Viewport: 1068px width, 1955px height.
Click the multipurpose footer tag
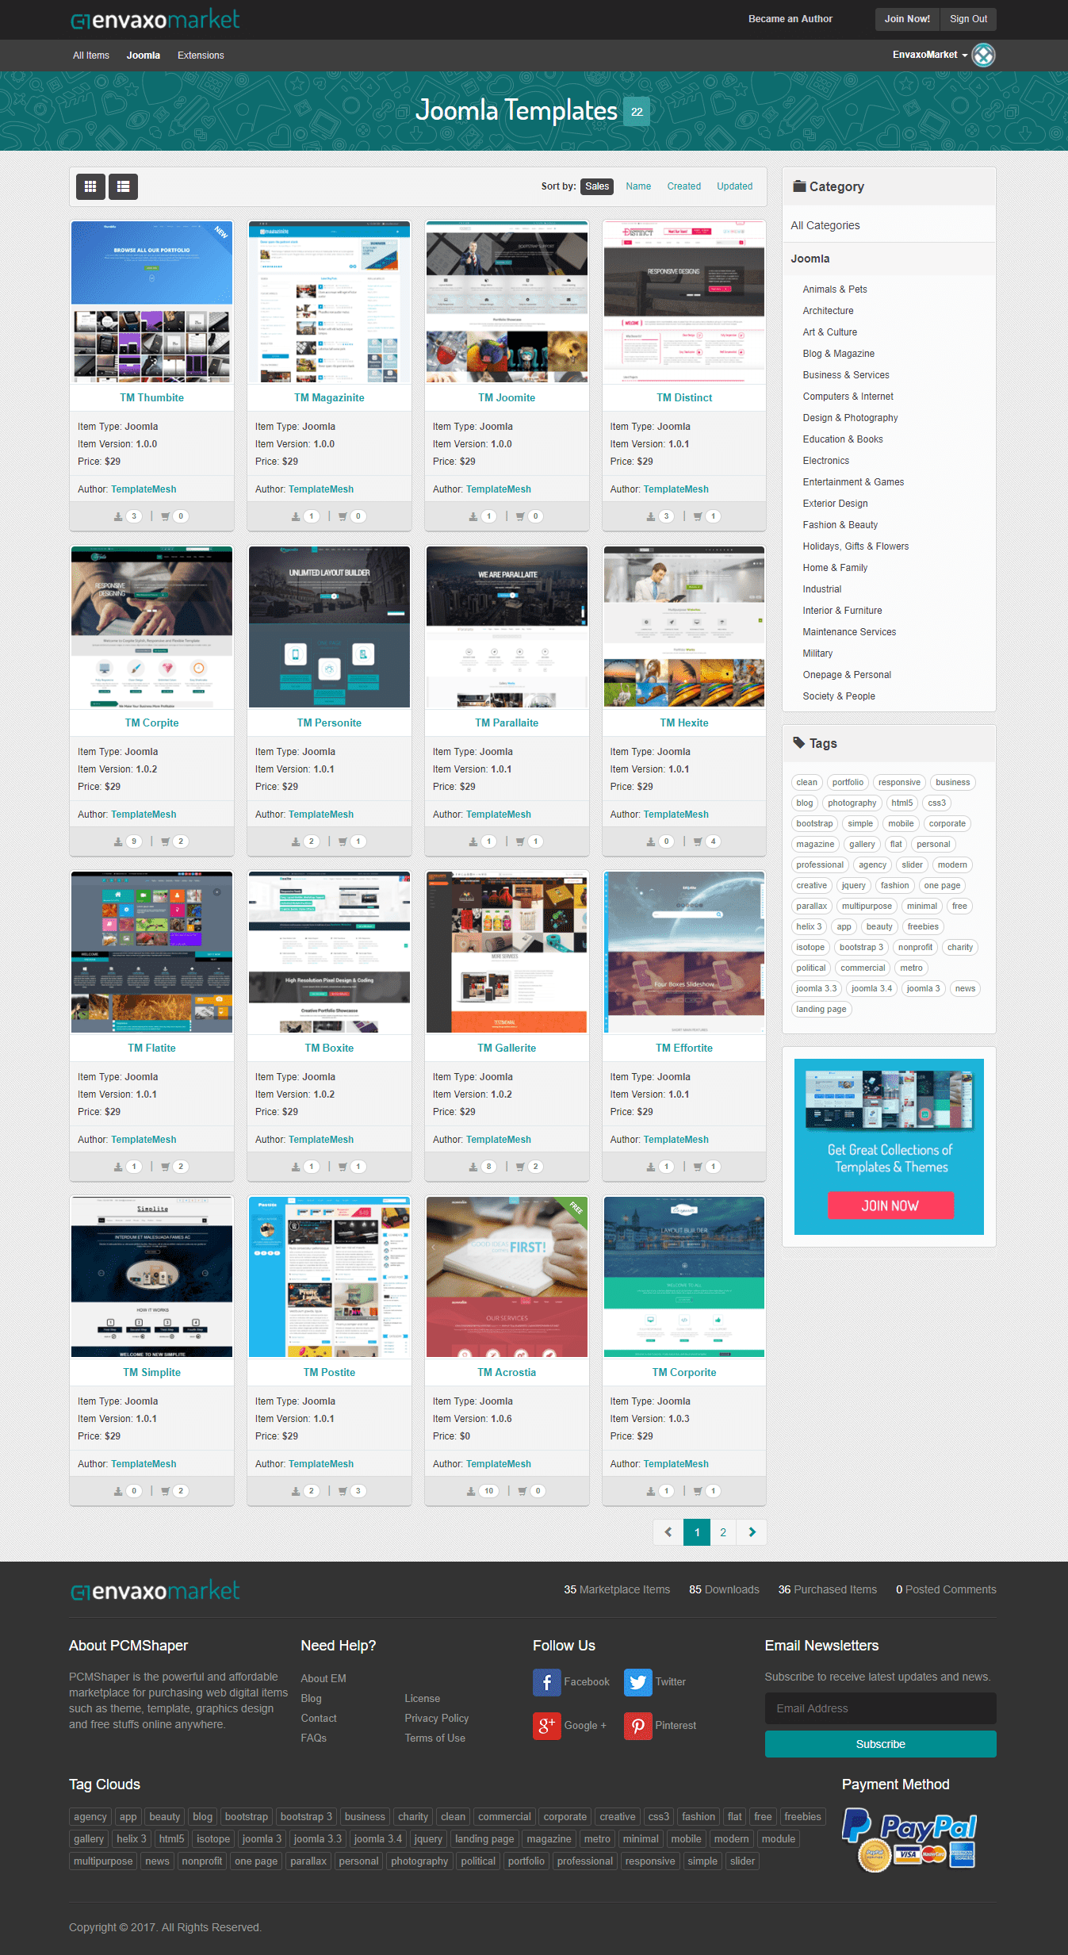coord(103,1861)
